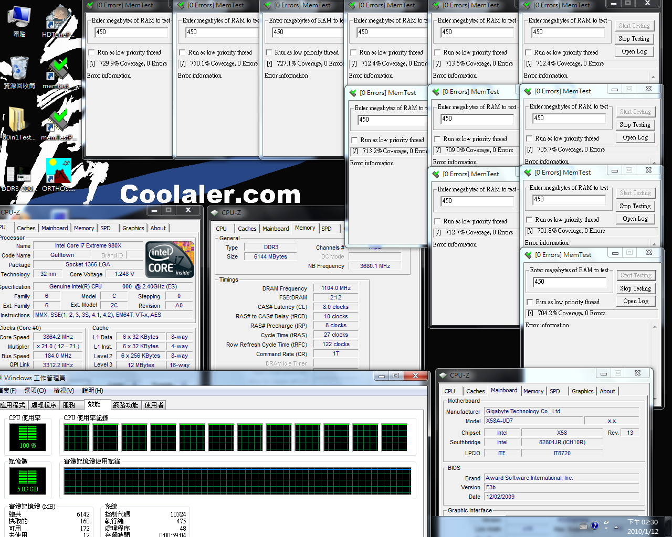
Task: Open the 電腦 desktop icon
Action: click(19, 21)
